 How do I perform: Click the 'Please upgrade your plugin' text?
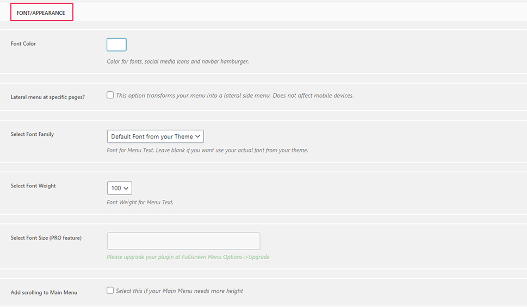coord(188,257)
